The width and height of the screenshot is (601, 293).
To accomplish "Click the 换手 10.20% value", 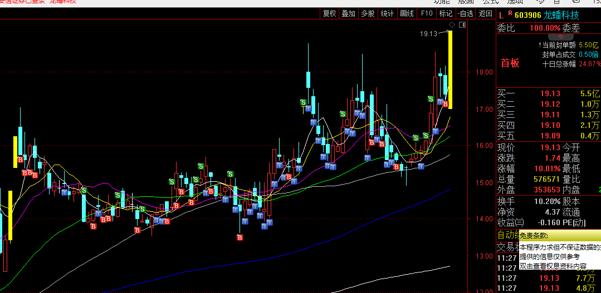I will click(548, 202).
